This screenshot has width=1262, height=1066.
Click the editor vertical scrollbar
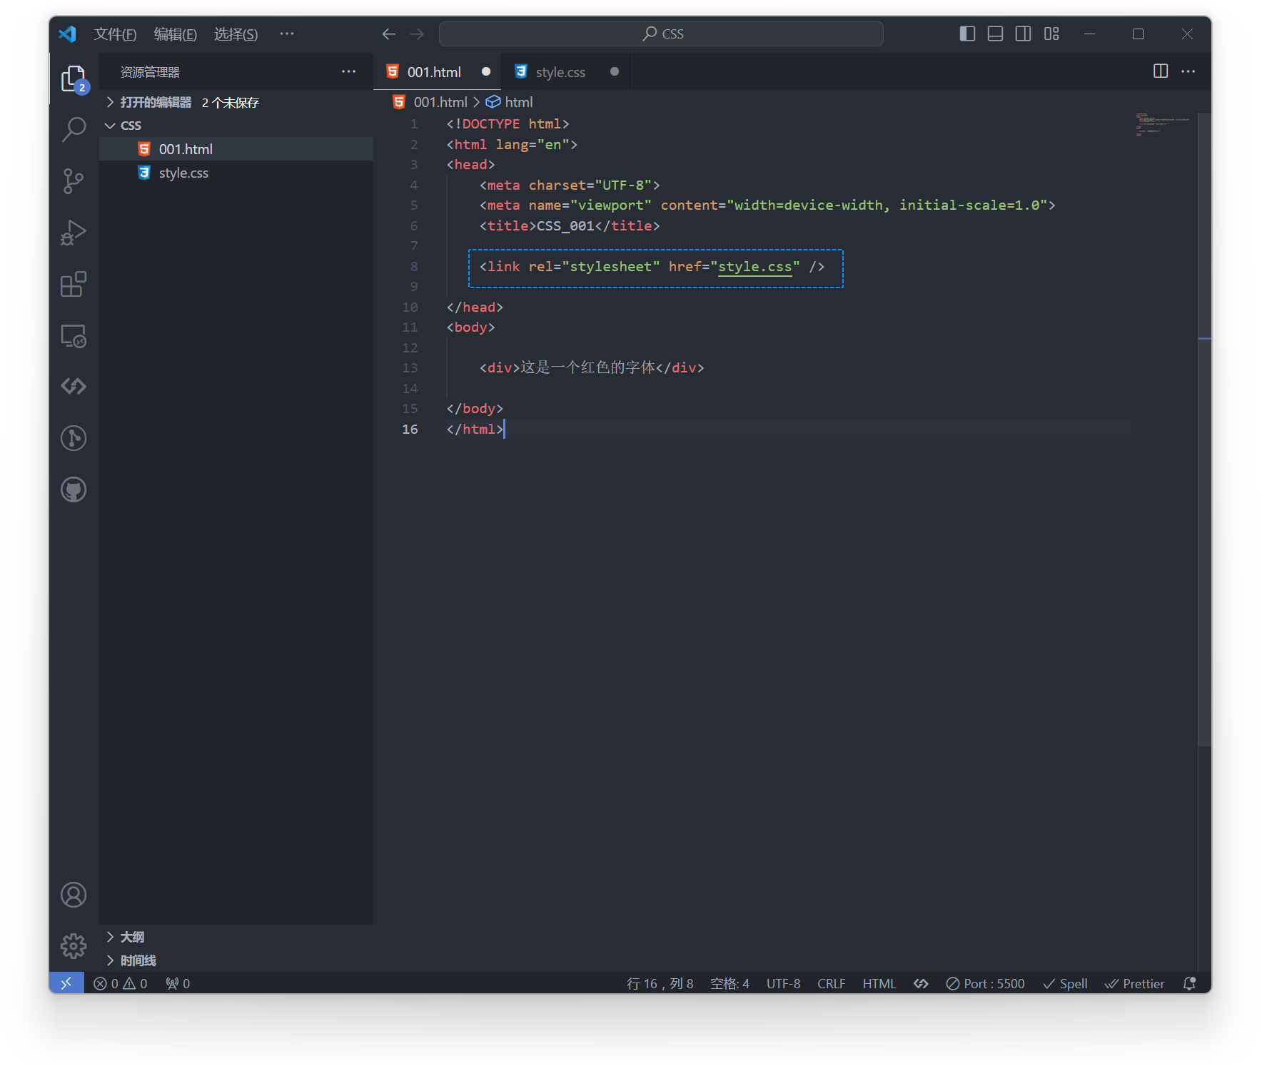point(1204,428)
